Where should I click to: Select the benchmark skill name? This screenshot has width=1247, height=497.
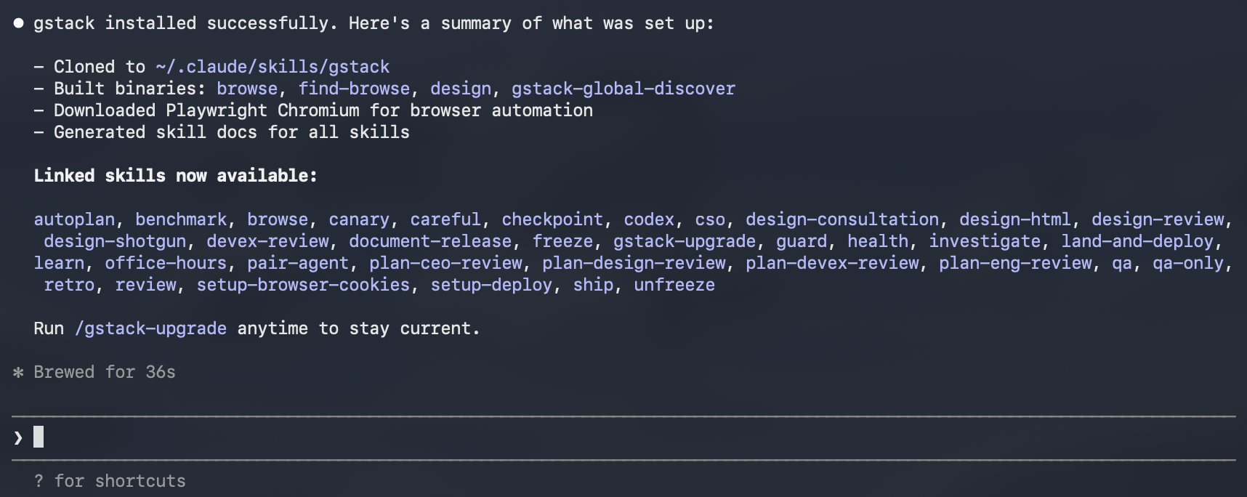(x=181, y=219)
